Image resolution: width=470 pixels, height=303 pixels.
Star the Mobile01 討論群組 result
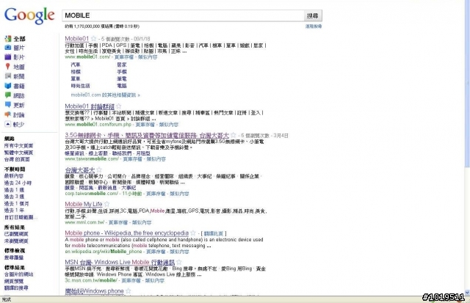coord(119,106)
